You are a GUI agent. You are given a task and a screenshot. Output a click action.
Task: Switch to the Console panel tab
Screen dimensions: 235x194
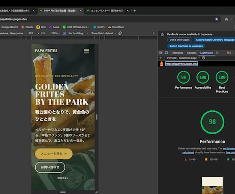pos(192,53)
